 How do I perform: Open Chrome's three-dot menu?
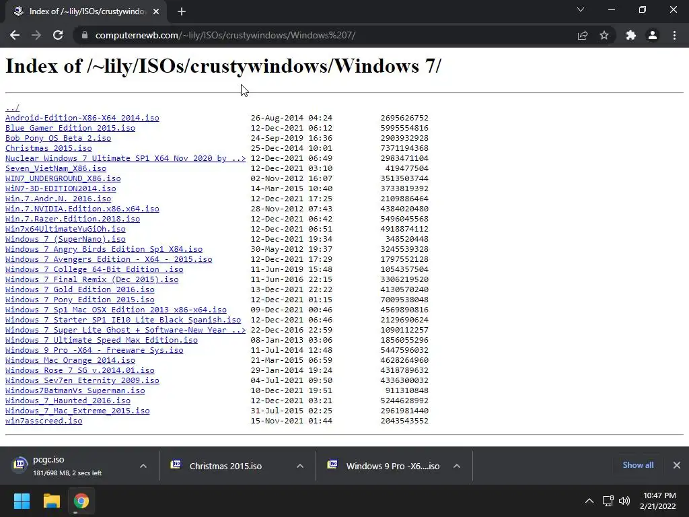pyautogui.click(x=674, y=35)
